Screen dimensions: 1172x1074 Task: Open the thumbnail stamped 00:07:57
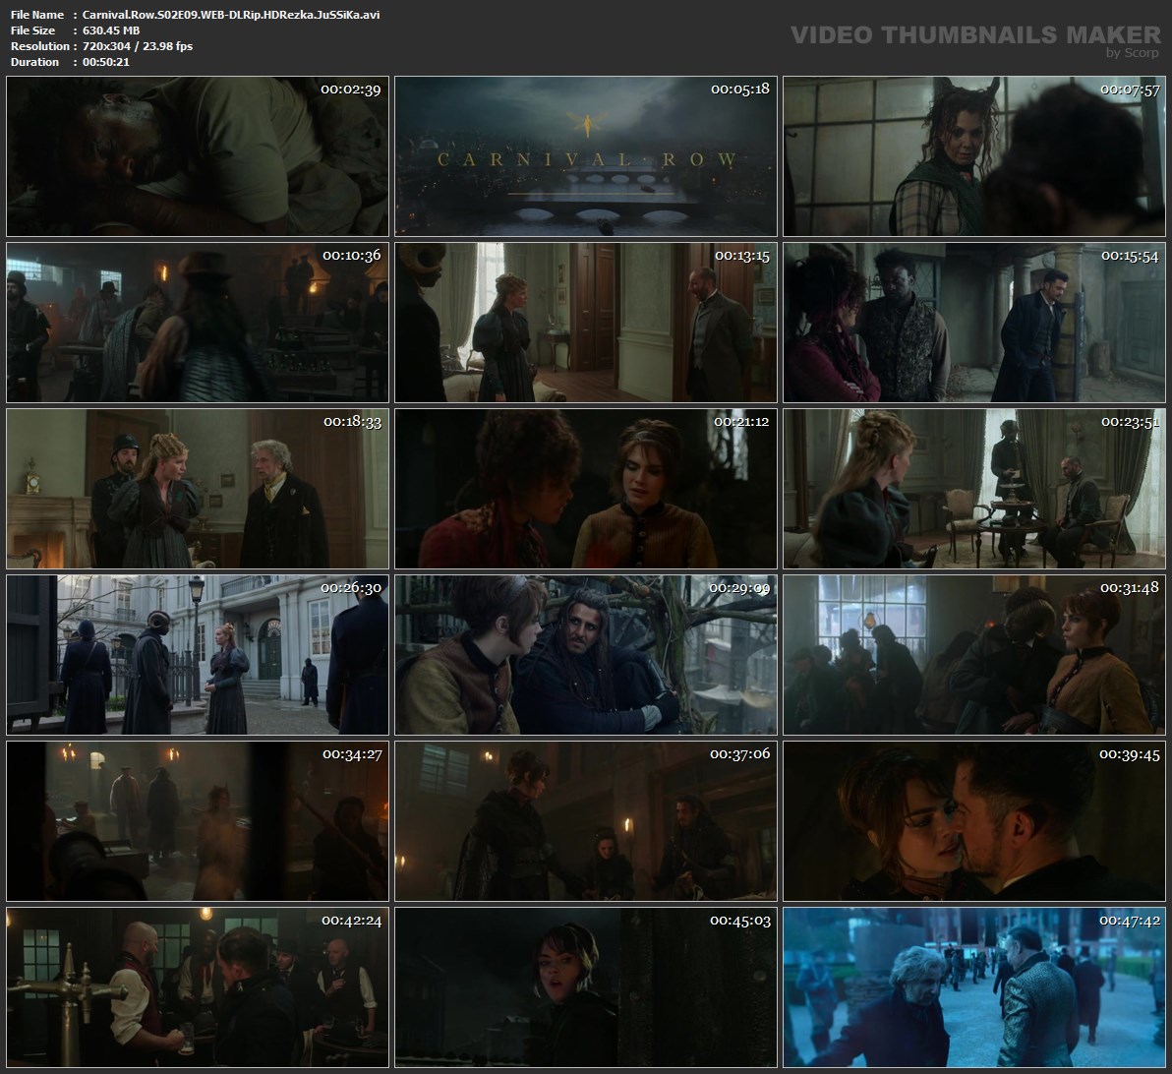[974, 156]
